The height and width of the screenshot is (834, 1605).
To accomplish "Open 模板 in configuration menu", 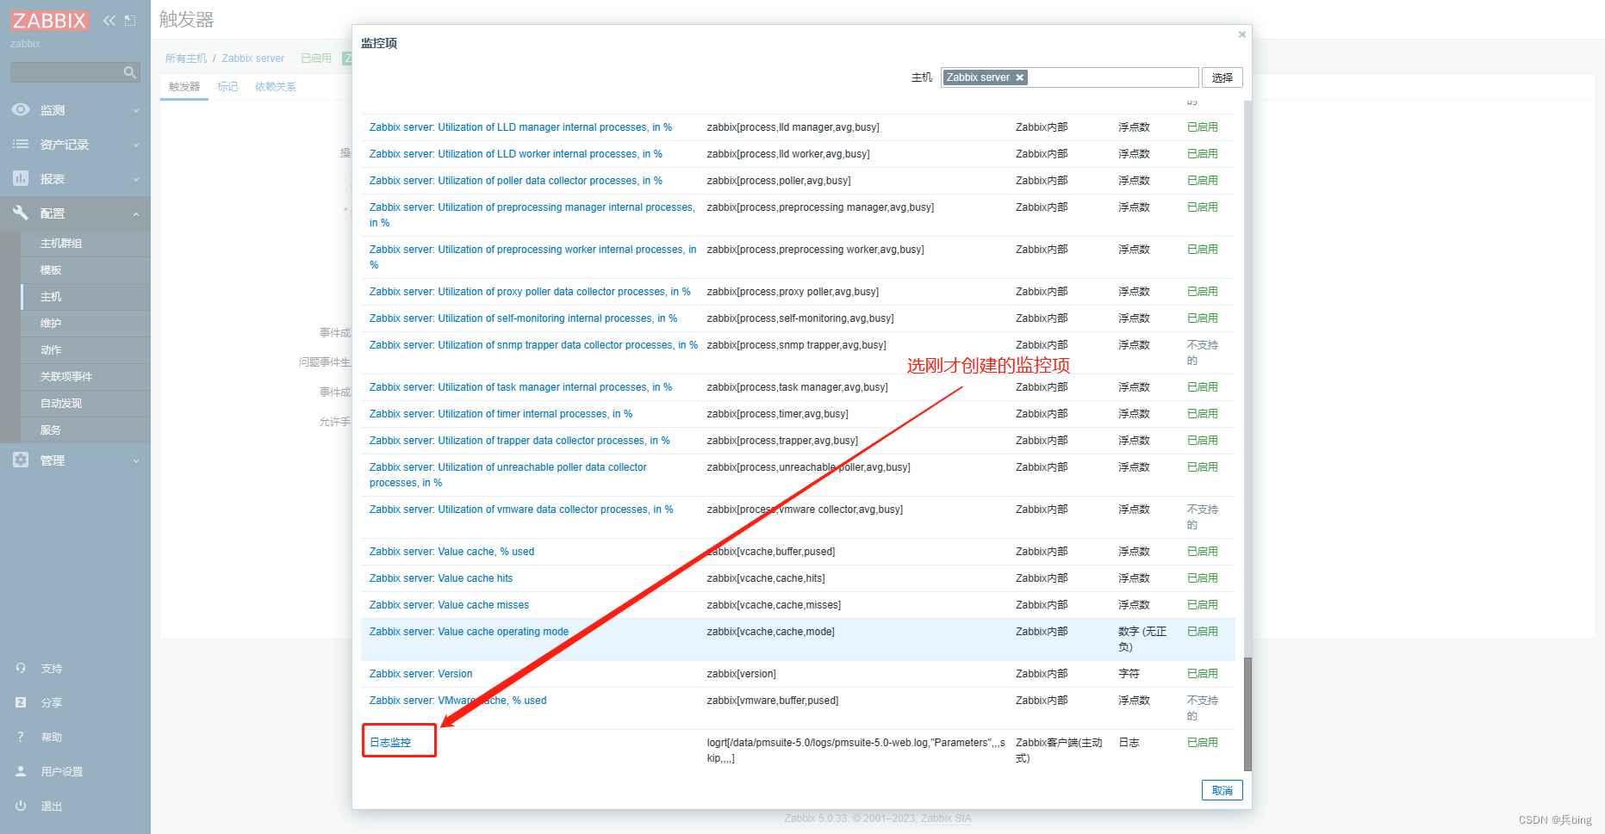I will tap(51, 270).
